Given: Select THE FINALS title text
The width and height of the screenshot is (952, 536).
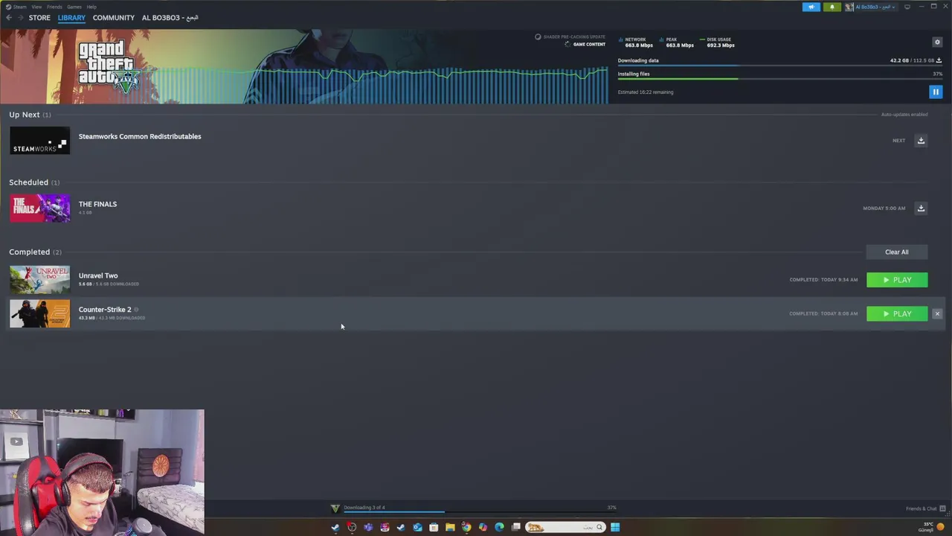Looking at the screenshot, I should coord(97,204).
